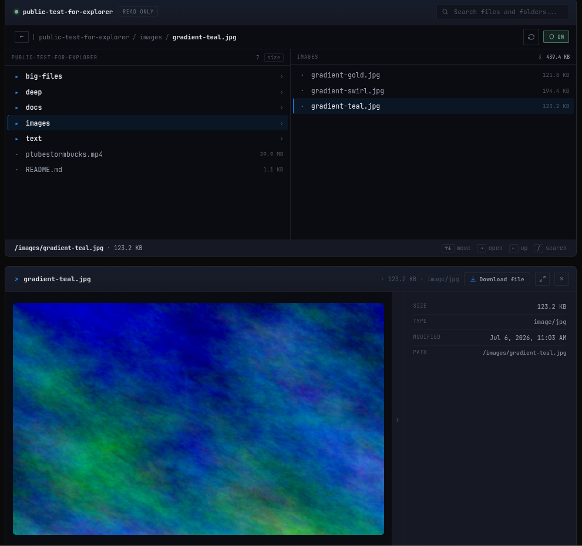Open gradient-gold.jpg
This screenshot has height=546, width=582.
tap(433, 75)
